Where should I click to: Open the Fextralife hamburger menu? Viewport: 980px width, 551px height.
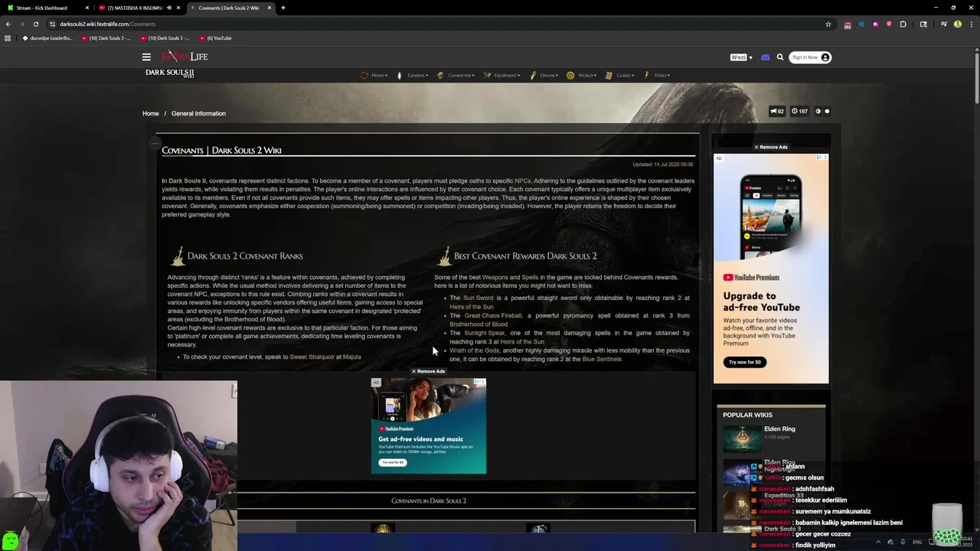click(x=146, y=57)
